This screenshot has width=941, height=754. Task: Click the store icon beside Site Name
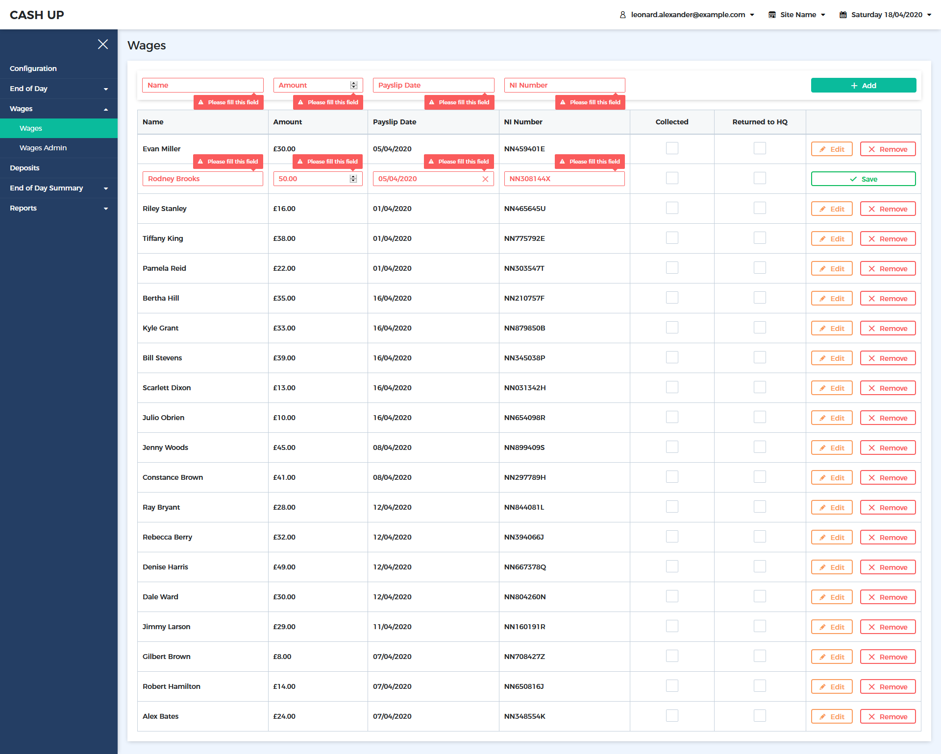point(772,15)
